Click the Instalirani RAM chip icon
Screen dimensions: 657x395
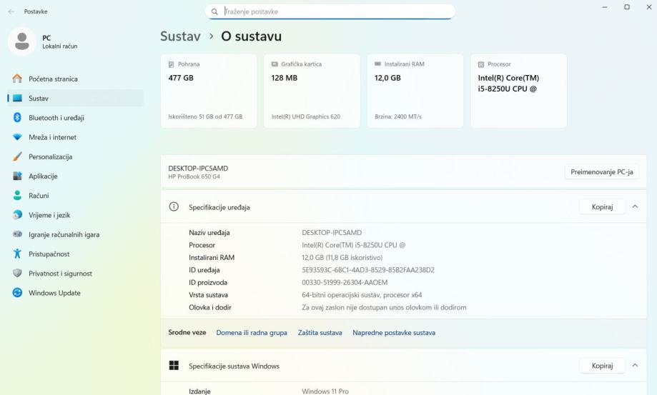coord(377,64)
